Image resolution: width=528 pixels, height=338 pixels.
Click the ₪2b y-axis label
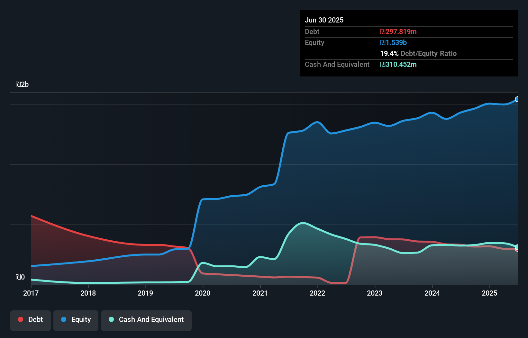(22, 84)
